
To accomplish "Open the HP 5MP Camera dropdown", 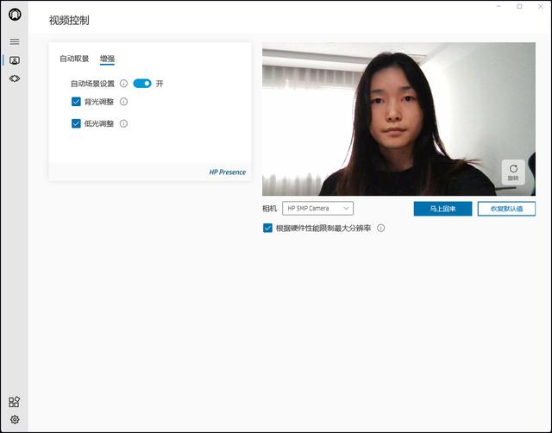I will point(317,209).
